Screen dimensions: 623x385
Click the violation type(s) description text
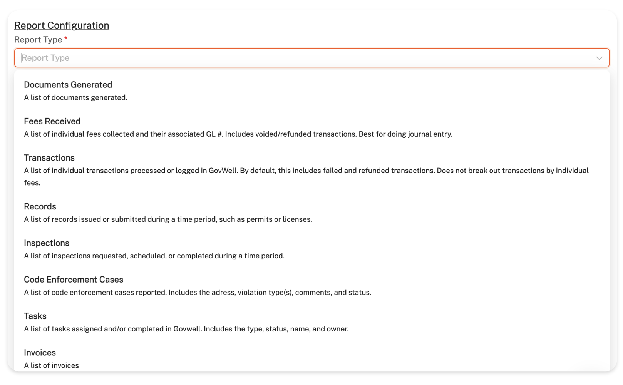(x=198, y=293)
